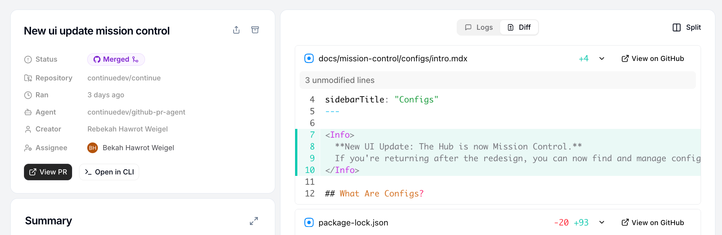Click the external link icon for package-lock.json
The image size is (722, 235).
(x=625, y=223)
